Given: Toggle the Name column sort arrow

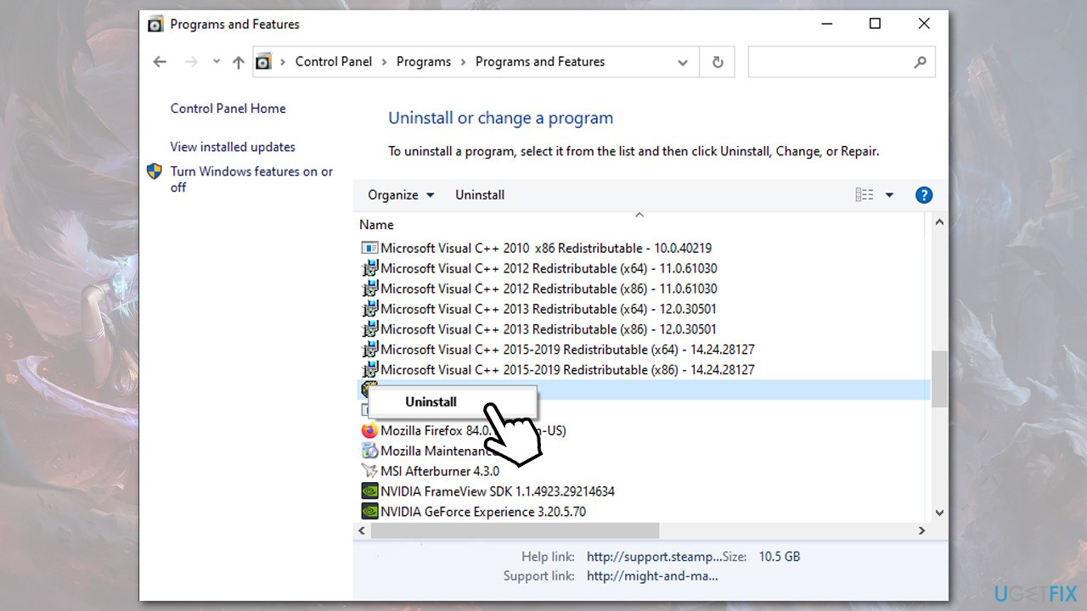Looking at the screenshot, I should pos(639,215).
